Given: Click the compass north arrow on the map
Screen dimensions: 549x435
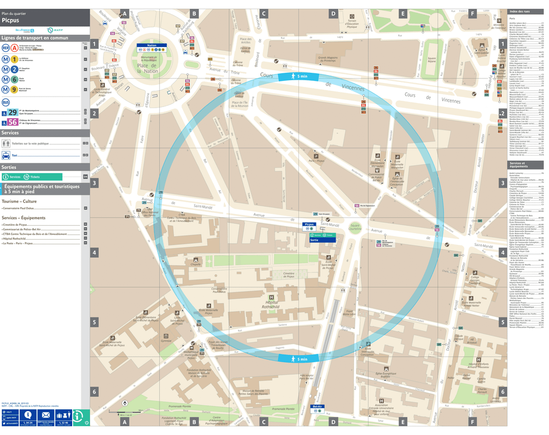Looking at the screenshot, I should coord(124,404).
